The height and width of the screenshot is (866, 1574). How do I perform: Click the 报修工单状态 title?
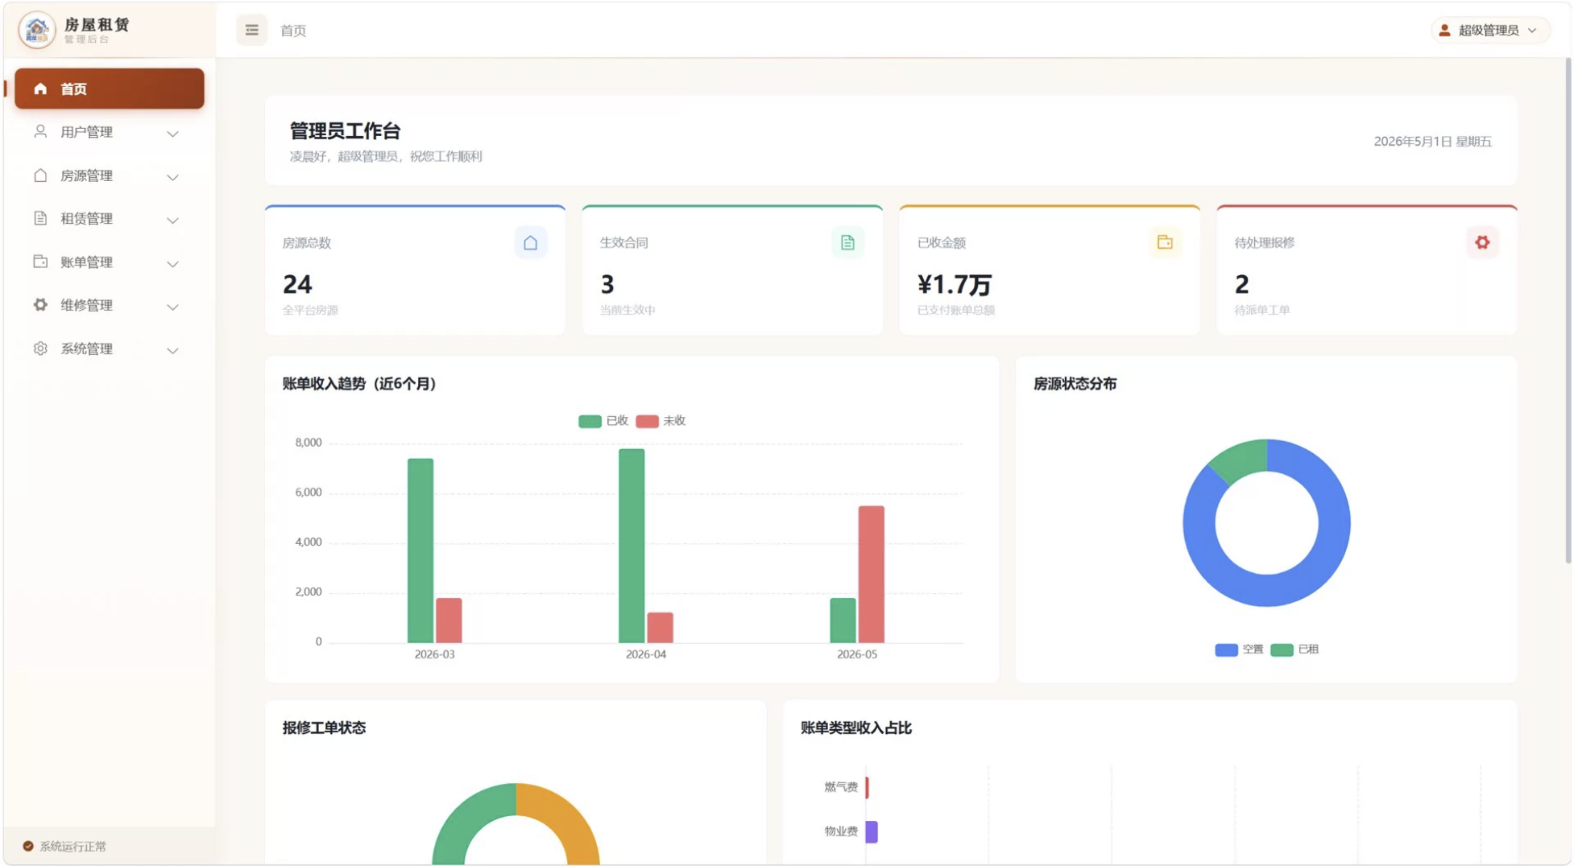coord(324,728)
